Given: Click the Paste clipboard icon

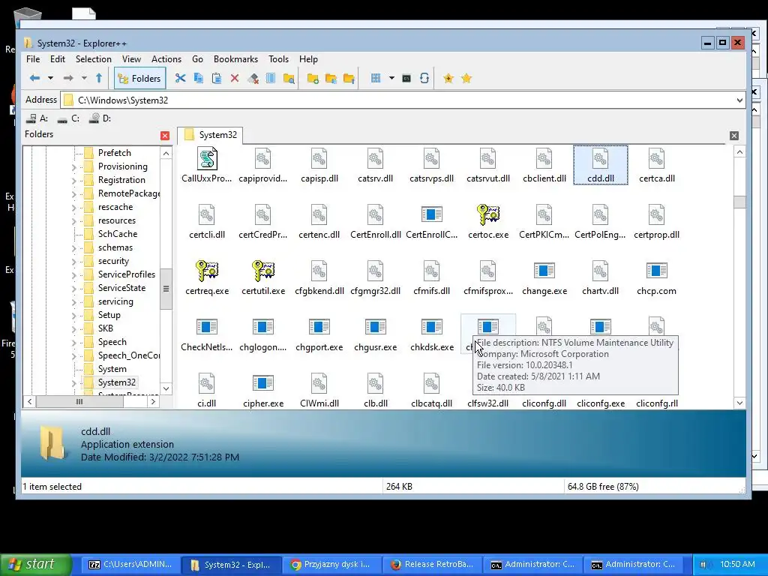Looking at the screenshot, I should 217,78.
